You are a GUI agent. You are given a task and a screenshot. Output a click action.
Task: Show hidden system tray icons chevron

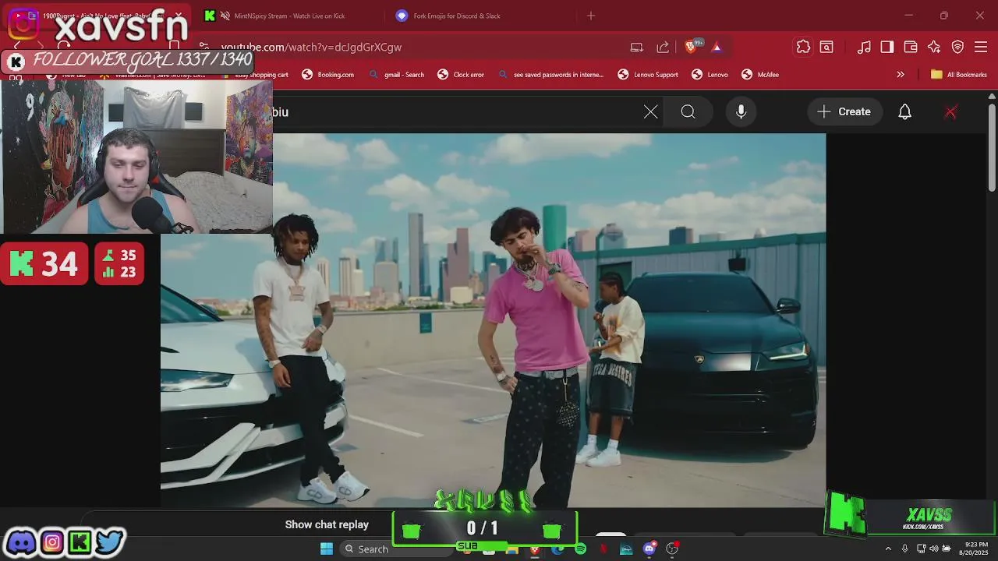click(x=888, y=549)
